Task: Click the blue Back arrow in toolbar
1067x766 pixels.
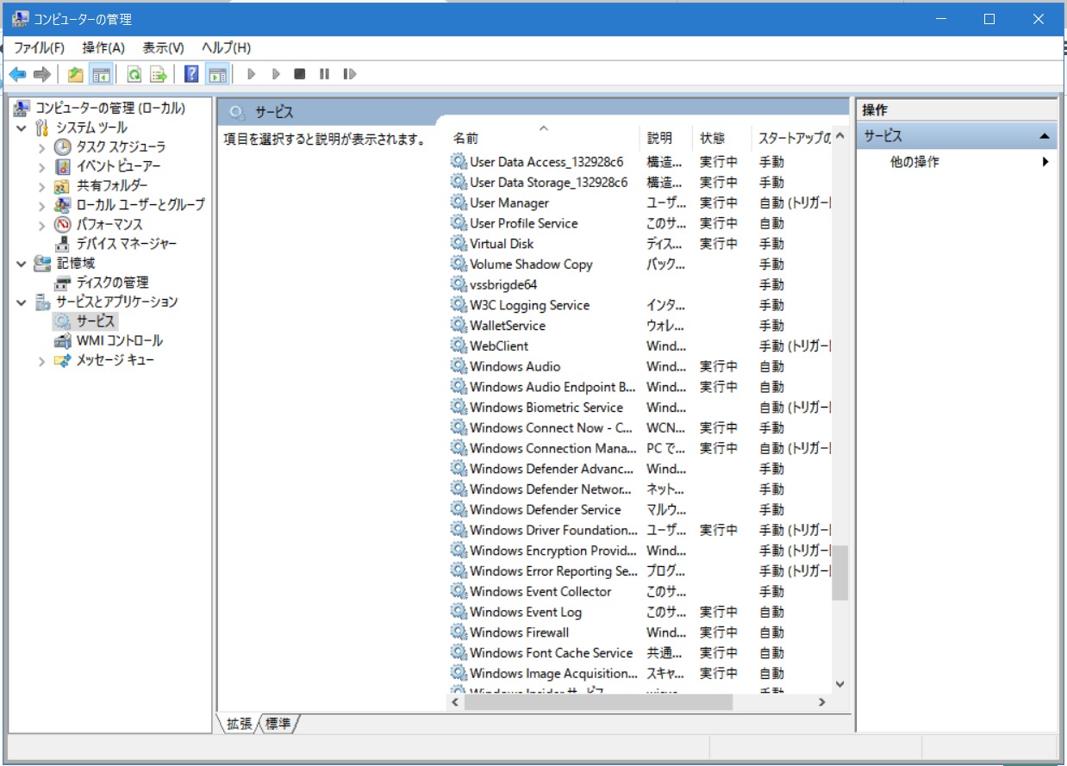Action: pyautogui.click(x=17, y=74)
